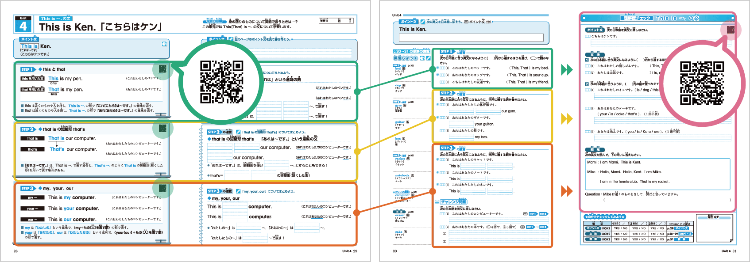Click the yellow double arrow icon

tap(567, 118)
